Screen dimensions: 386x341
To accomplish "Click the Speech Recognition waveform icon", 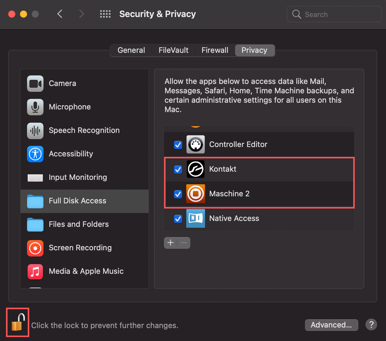I will (x=35, y=131).
